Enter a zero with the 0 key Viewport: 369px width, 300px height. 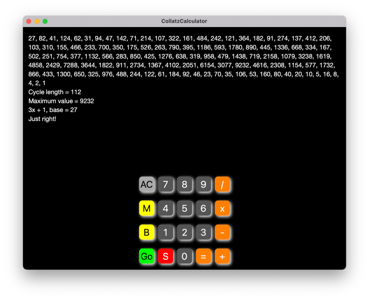tap(185, 256)
